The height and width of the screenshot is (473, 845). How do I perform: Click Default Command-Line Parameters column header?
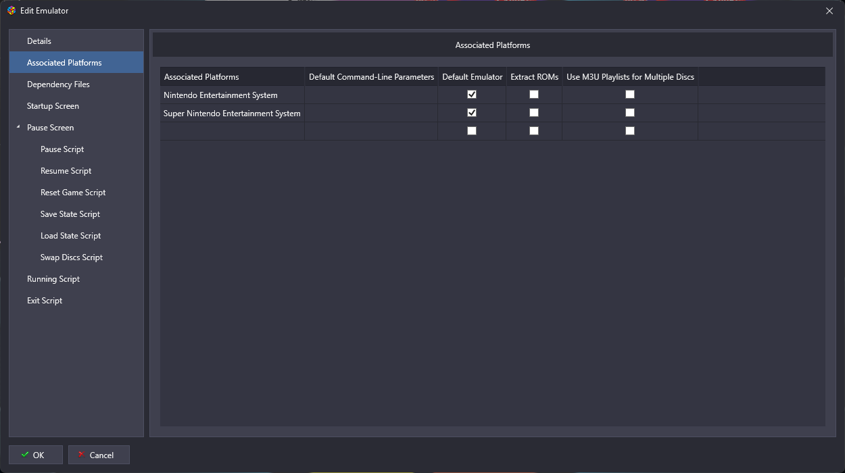(x=371, y=77)
